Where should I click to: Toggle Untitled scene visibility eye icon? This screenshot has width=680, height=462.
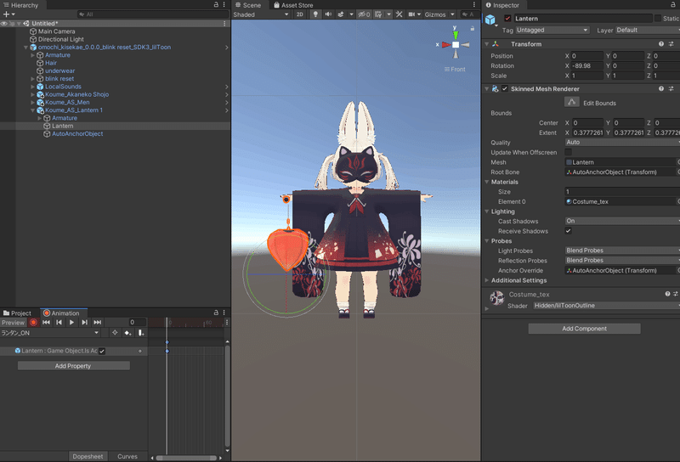4,24
